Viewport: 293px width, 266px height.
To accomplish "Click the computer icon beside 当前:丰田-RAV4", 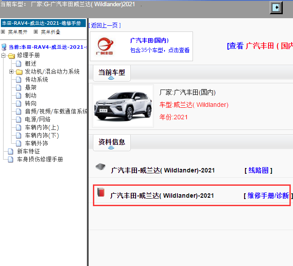I will (4, 47).
